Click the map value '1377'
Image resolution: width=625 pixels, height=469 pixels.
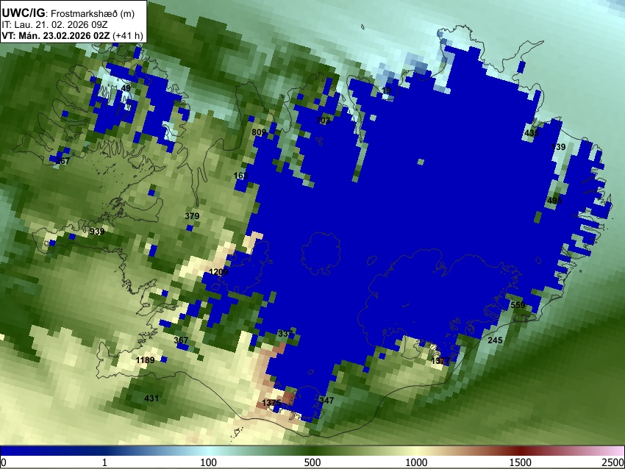pos(440,361)
